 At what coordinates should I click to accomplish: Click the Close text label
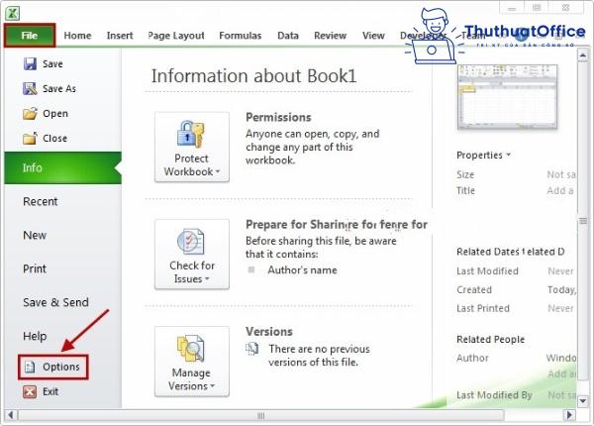pyautogui.click(x=54, y=139)
